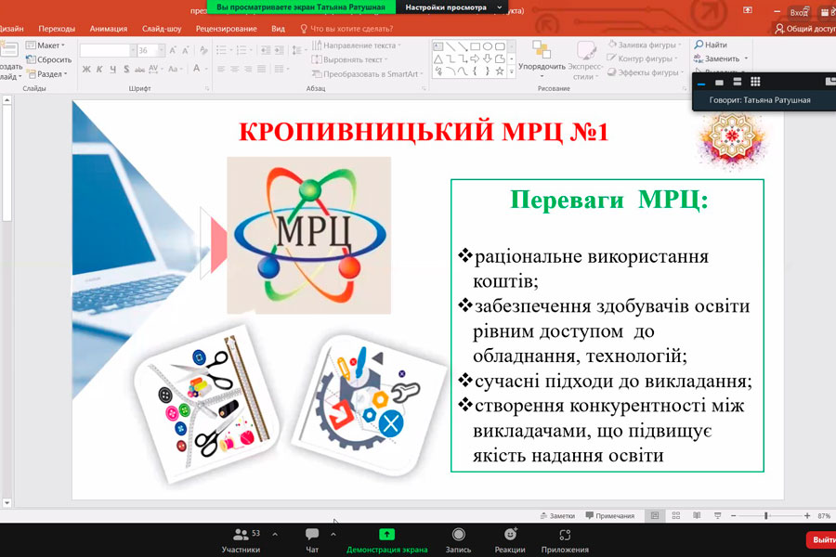Open Переходы ribbon tab
This screenshot has width=836, height=557.
57,29
